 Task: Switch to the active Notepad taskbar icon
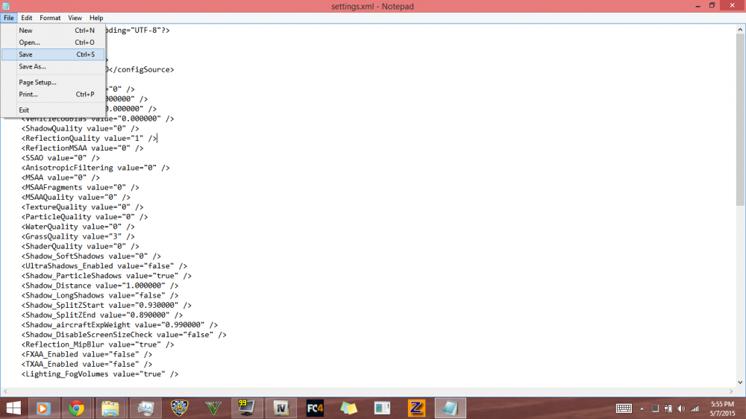pos(450,408)
